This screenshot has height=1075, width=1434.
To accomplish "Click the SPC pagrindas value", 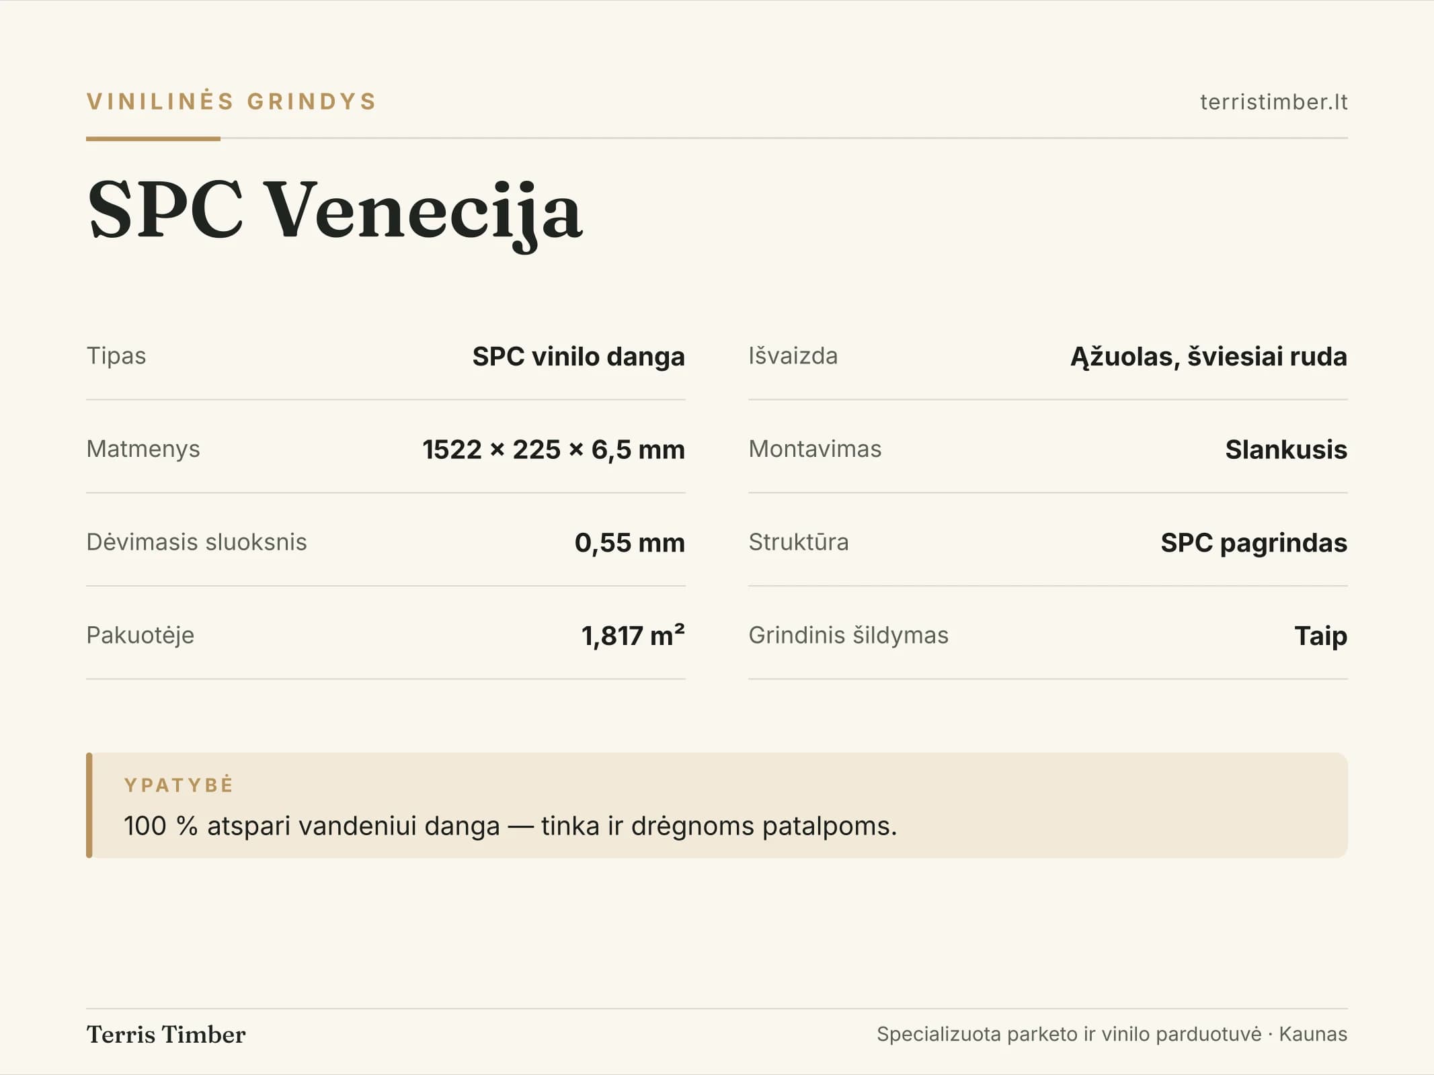I will 1254,542.
